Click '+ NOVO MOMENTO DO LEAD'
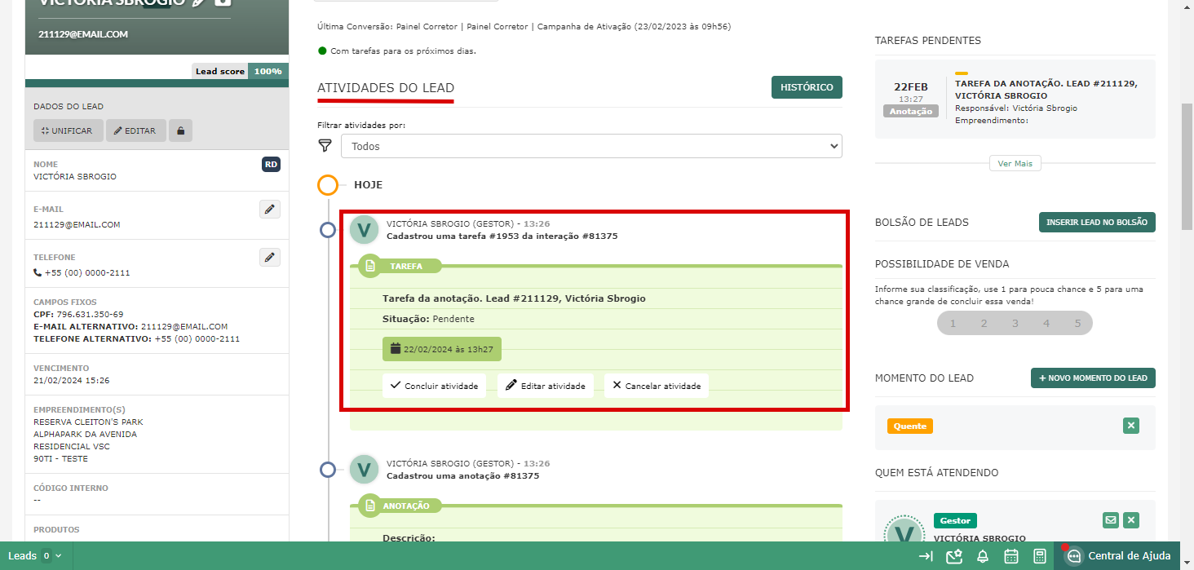This screenshot has height=570, width=1194. [1093, 378]
